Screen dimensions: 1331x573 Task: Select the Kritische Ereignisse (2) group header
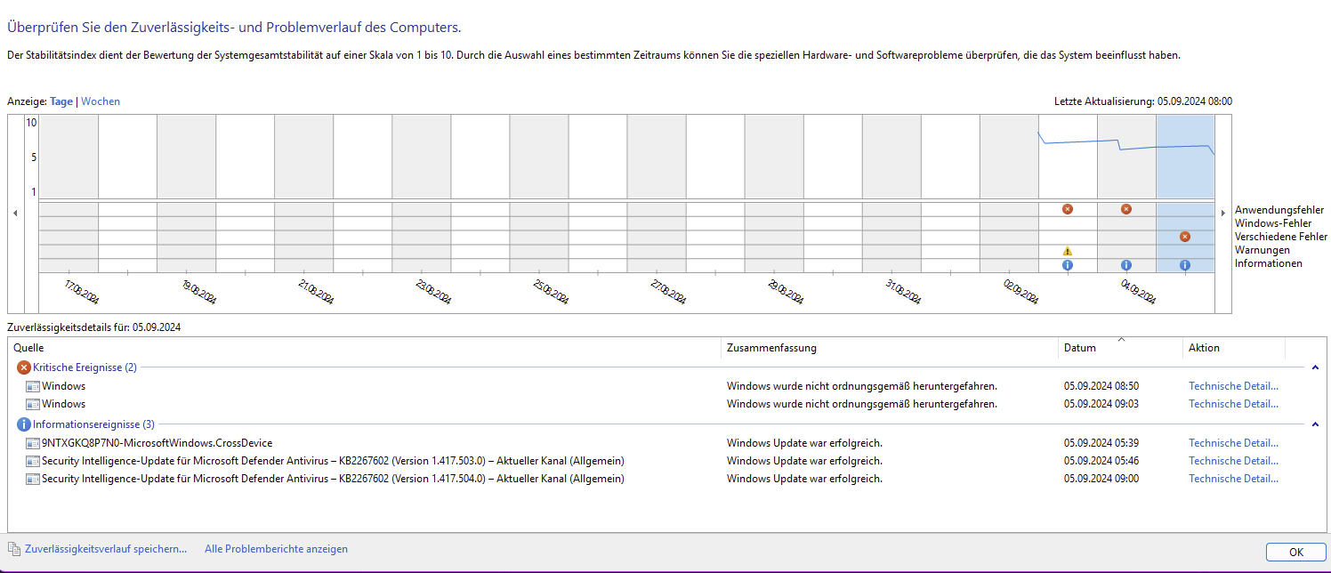pos(85,367)
